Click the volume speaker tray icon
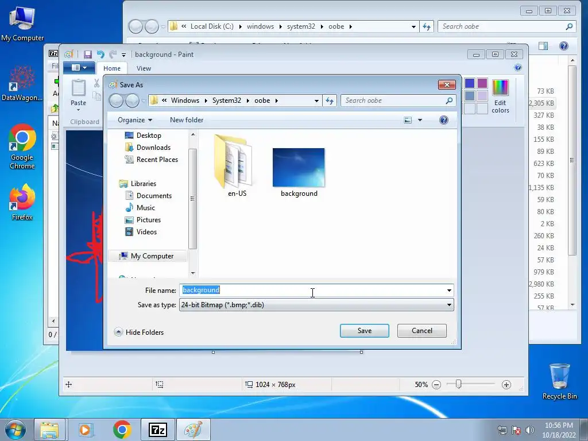 pyautogui.click(x=529, y=430)
